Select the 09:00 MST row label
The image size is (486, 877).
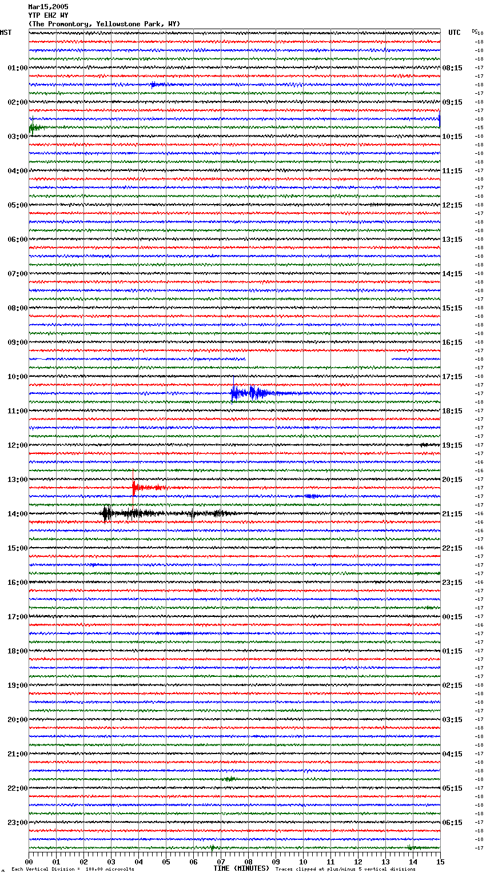pos(18,342)
